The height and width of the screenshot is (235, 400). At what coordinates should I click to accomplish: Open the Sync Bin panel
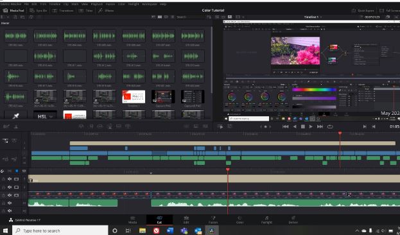[39, 10]
